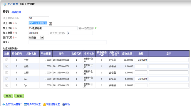The width and height of the screenshot is (191, 106).
Task: Click the 单位数量 column header
Action: coord(46,54)
